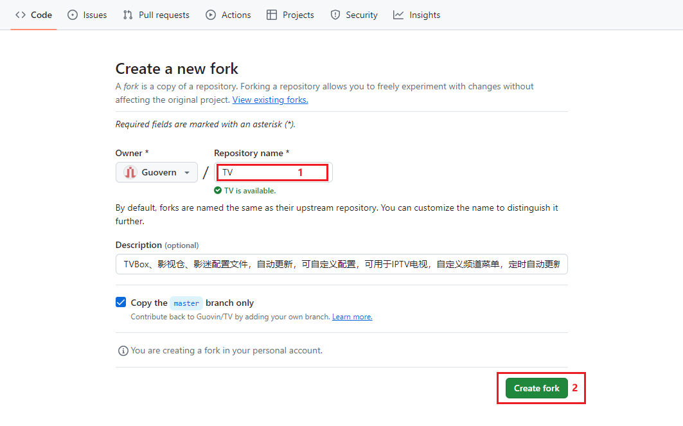The height and width of the screenshot is (426, 683).
Task: Click the Guovern avatar icon
Action: tap(130, 172)
